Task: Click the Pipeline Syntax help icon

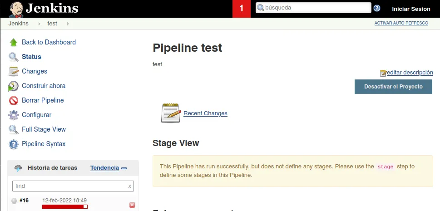Action: point(14,144)
